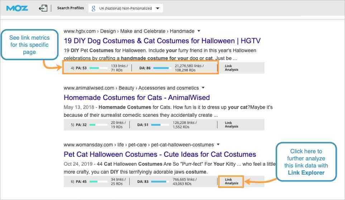Click the 20 links / 19 RDs value
The width and height of the screenshot is (345, 200).
coord(118,125)
